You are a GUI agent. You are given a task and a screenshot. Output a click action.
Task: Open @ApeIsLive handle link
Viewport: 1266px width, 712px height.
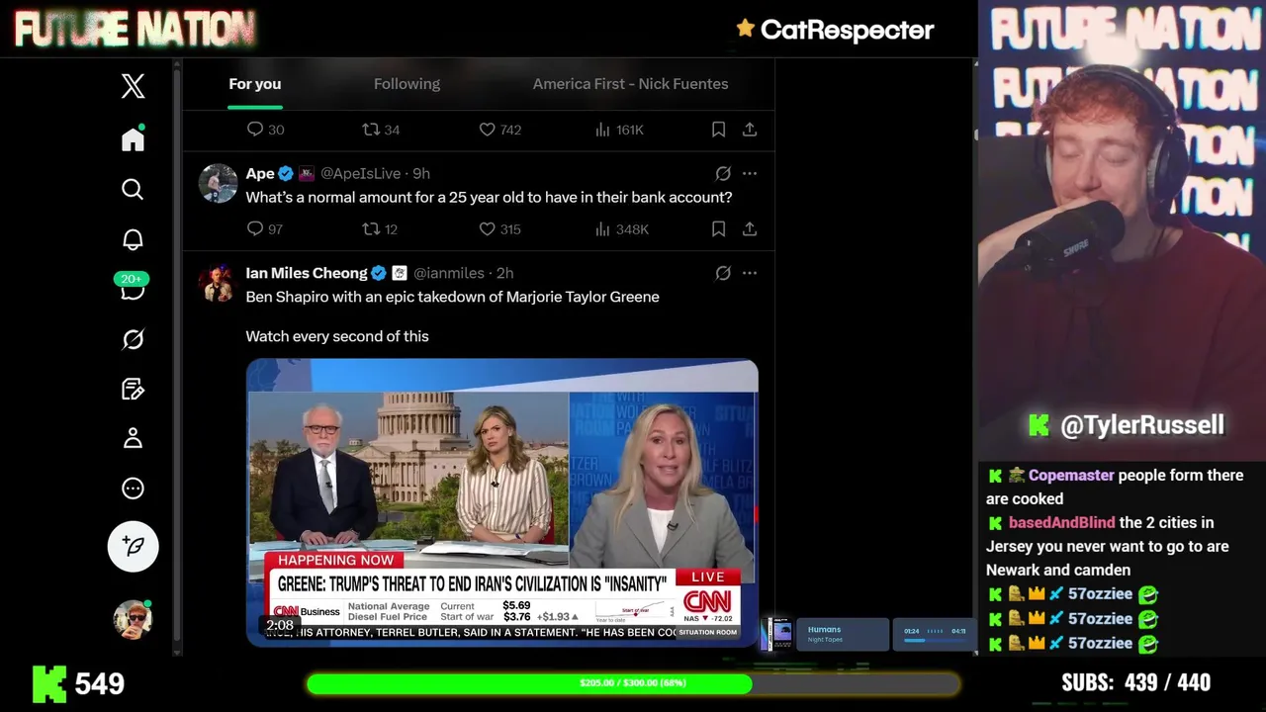point(360,173)
